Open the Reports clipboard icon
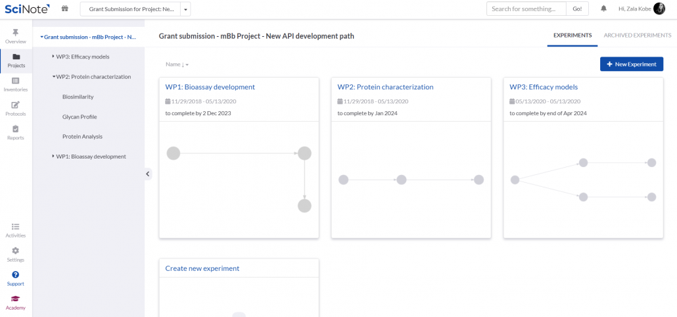677x317 pixels. [16, 129]
